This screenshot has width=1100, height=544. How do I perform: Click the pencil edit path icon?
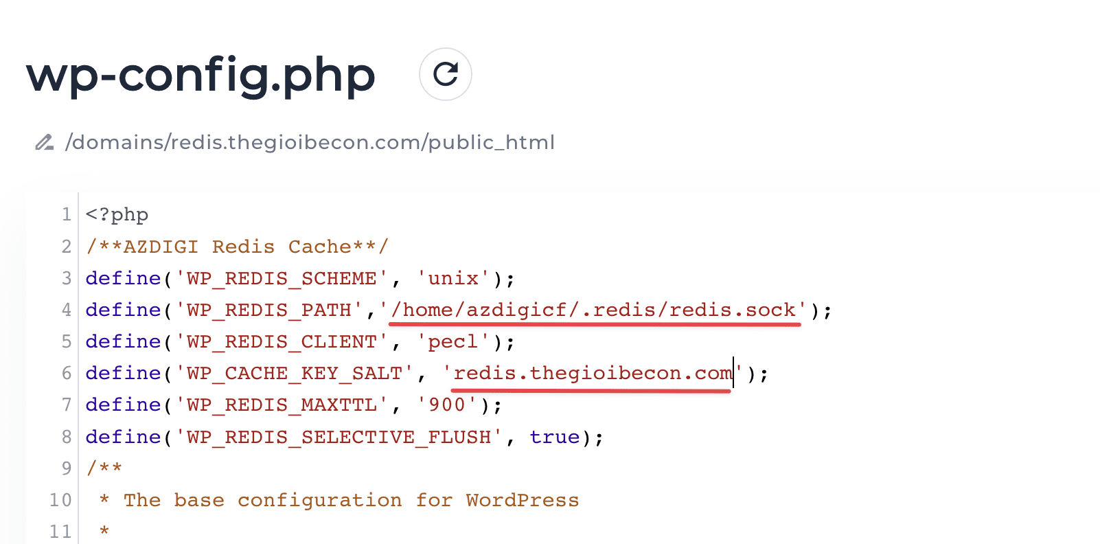[x=45, y=142]
